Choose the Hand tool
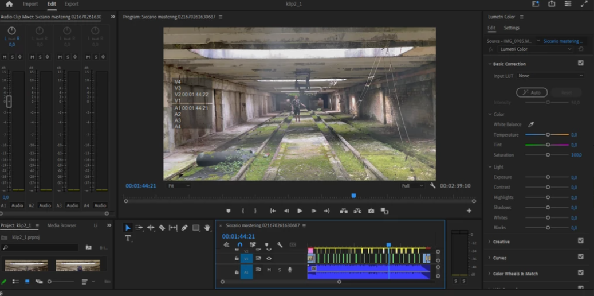 [207, 228]
